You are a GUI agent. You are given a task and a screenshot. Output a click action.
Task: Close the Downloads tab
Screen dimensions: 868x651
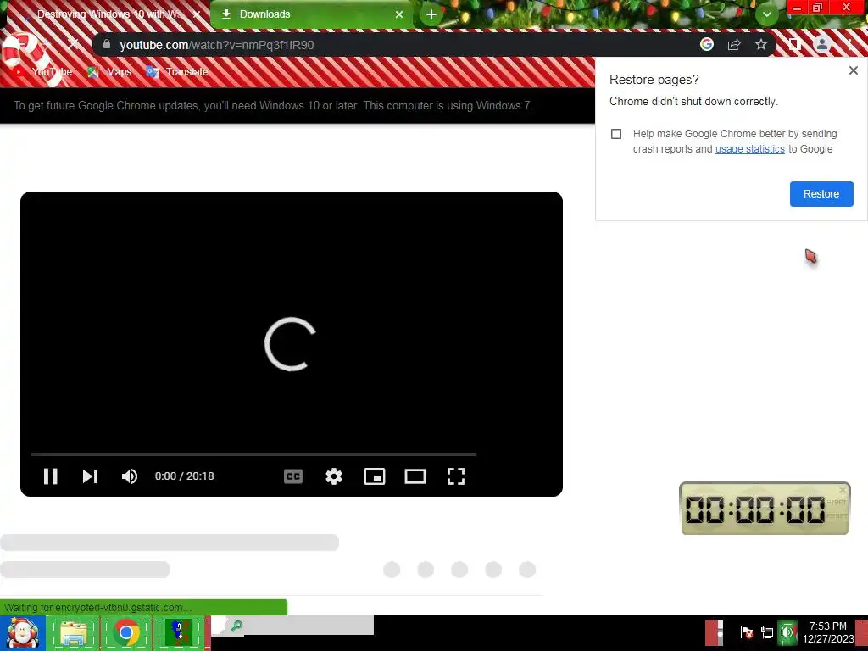point(399,14)
